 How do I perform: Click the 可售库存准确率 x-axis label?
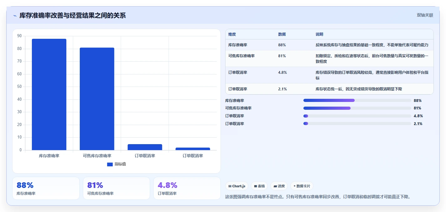[x=97, y=155]
